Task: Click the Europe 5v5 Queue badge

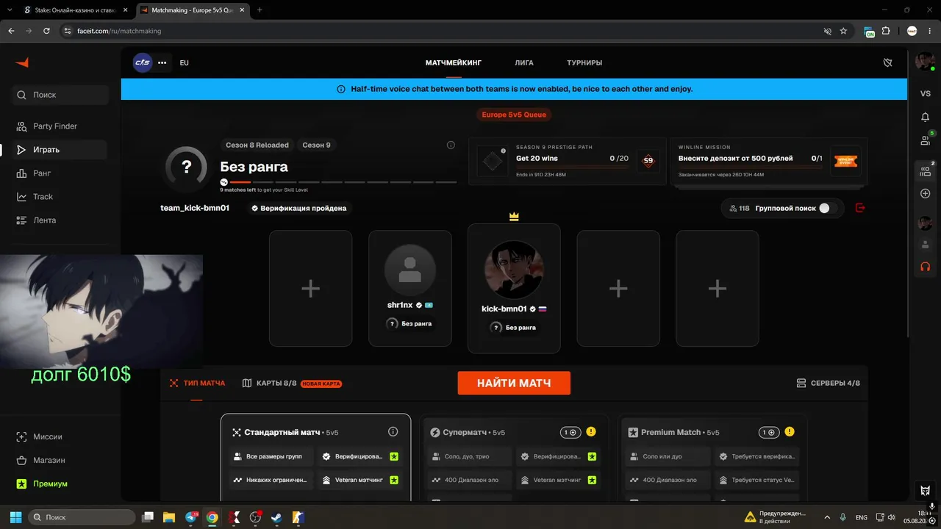Action: click(x=514, y=115)
